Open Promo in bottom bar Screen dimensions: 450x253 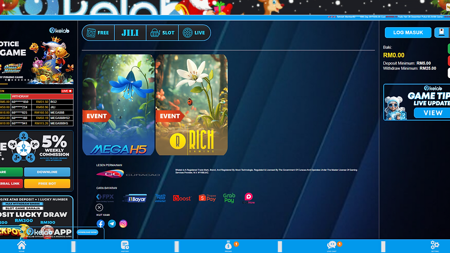229,246
